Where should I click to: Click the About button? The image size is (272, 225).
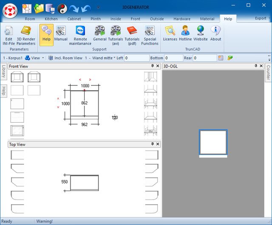[215, 33]
